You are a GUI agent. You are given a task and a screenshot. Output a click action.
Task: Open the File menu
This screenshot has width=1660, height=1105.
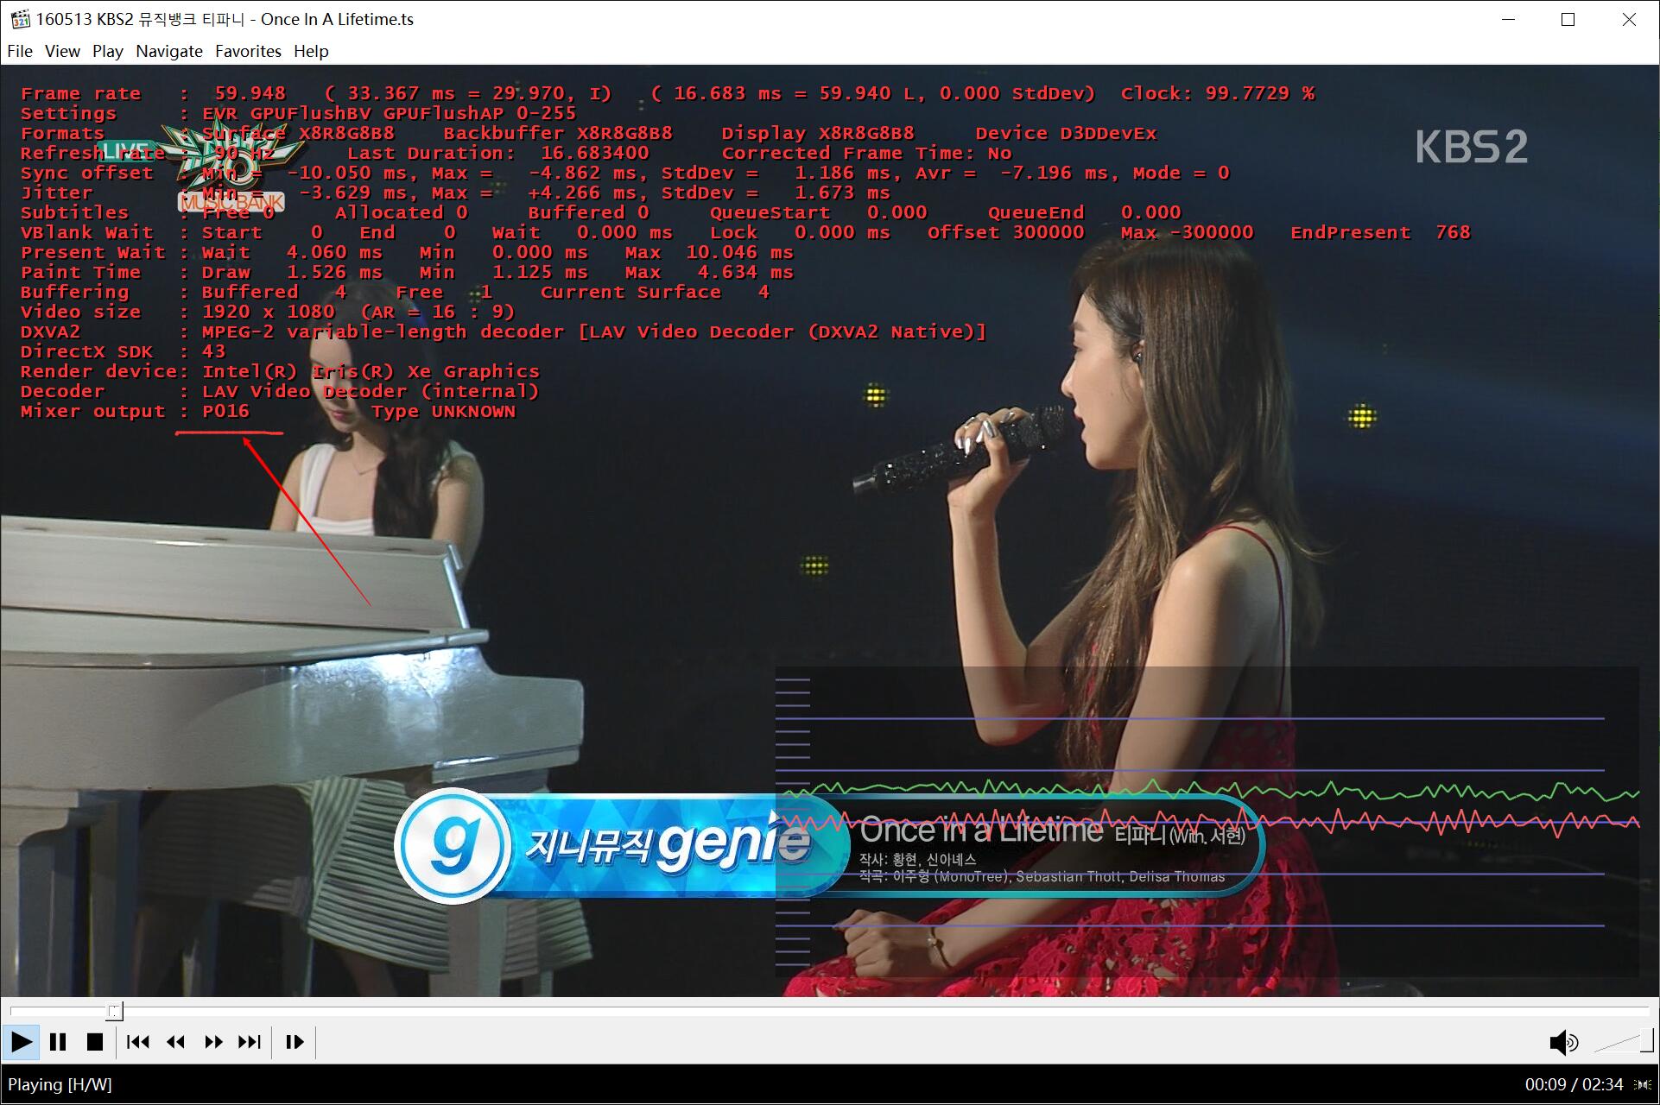[x=20, y=51]
